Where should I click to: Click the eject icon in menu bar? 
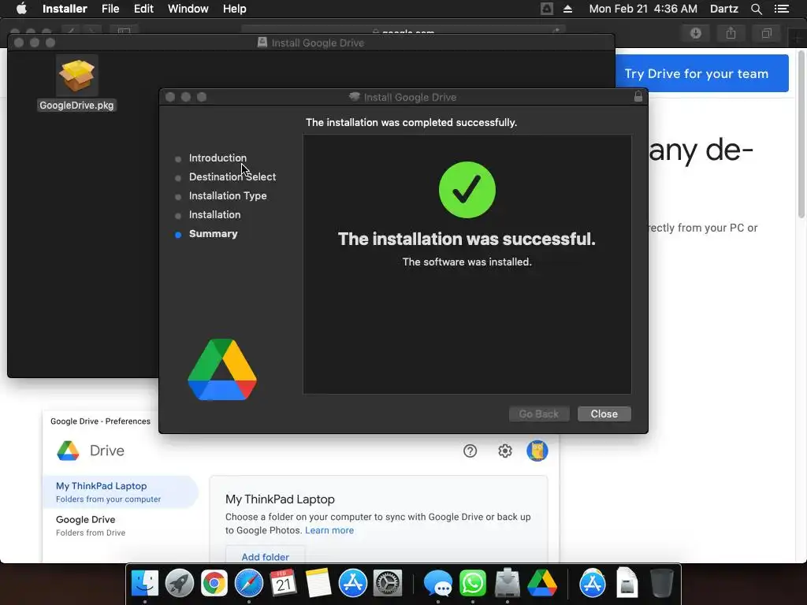(567, 9)
